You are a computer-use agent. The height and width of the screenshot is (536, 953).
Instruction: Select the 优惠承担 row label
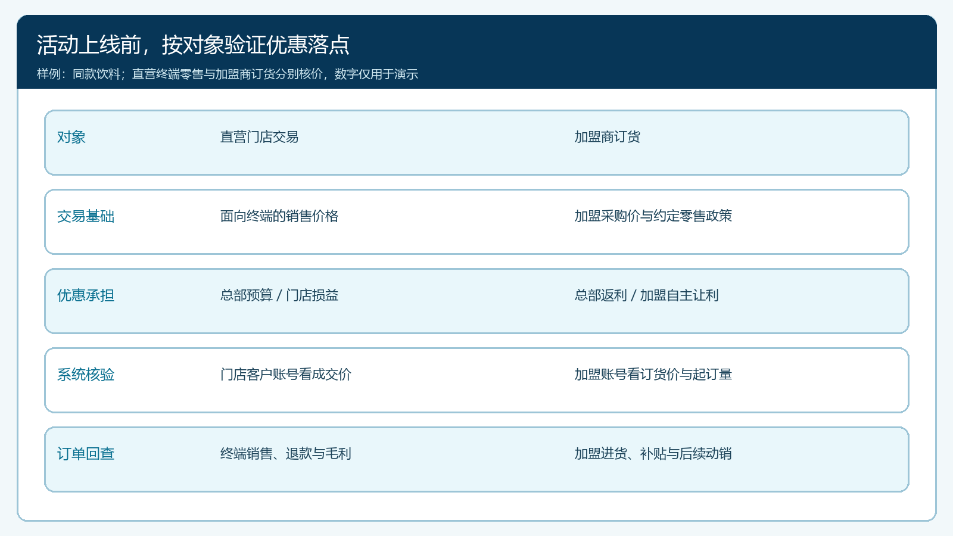click(x=86, y=295)
